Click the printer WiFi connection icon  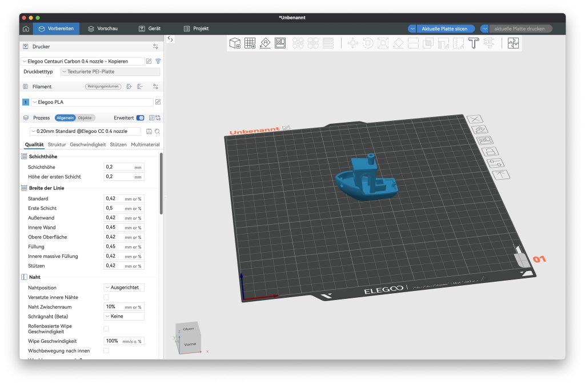click(x=158, y=61)
